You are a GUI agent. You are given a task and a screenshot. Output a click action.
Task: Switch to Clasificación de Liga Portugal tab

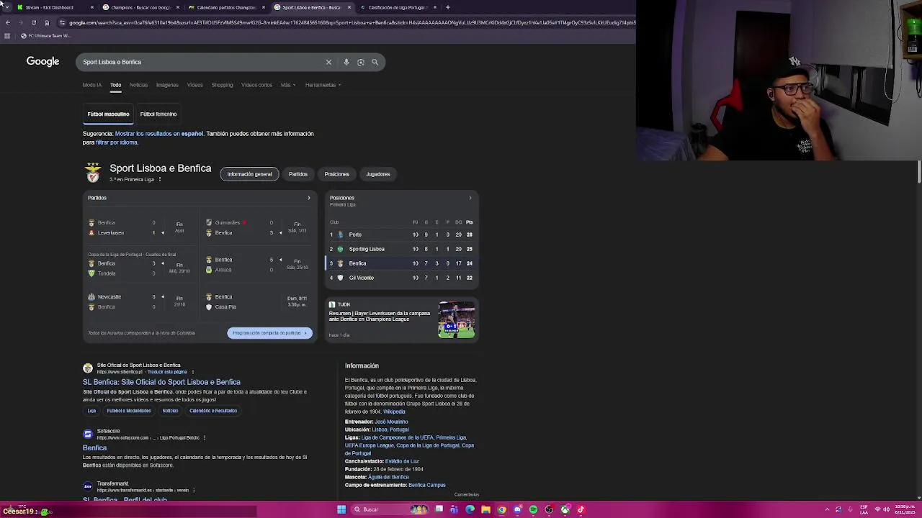(398, 7)
